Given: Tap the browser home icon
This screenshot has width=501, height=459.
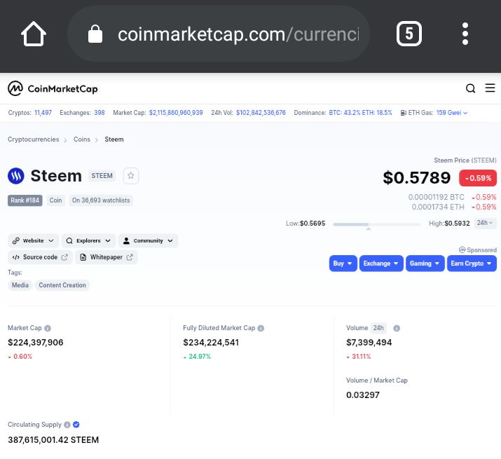Looking at the screenshot, I should click(34, 34).
